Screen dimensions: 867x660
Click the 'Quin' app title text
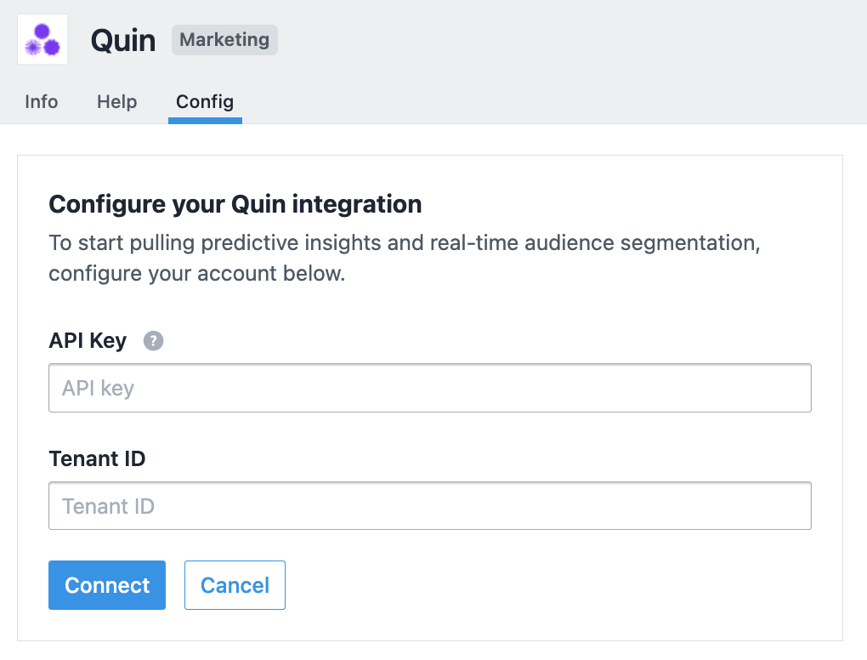coord(123,40)
